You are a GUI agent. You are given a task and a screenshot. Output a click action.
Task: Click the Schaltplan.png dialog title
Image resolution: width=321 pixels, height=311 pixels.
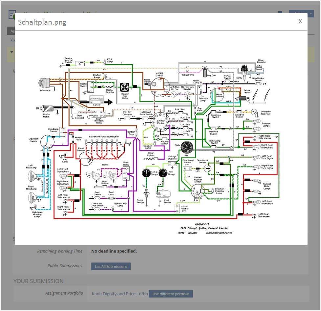[x=42, y=22]
